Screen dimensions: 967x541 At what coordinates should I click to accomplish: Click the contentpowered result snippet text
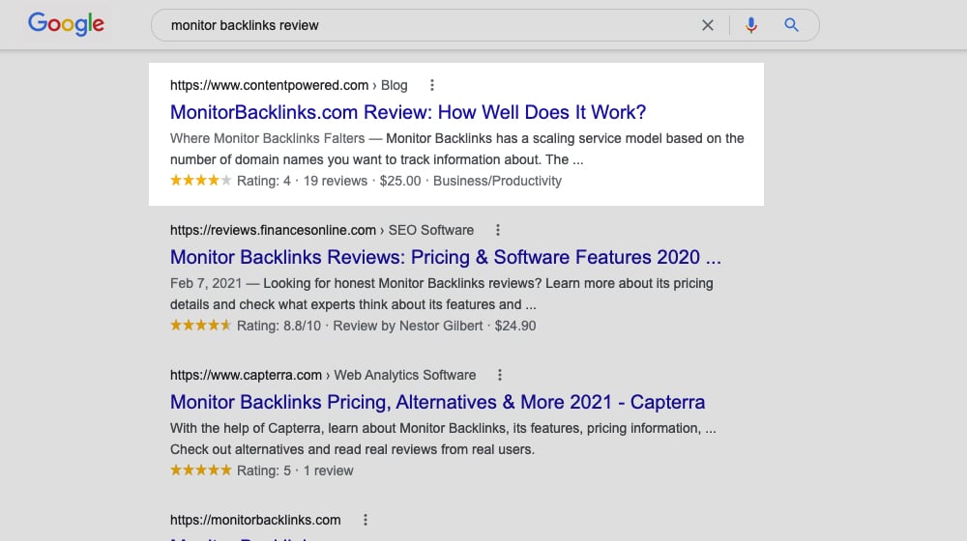[456, 149]
